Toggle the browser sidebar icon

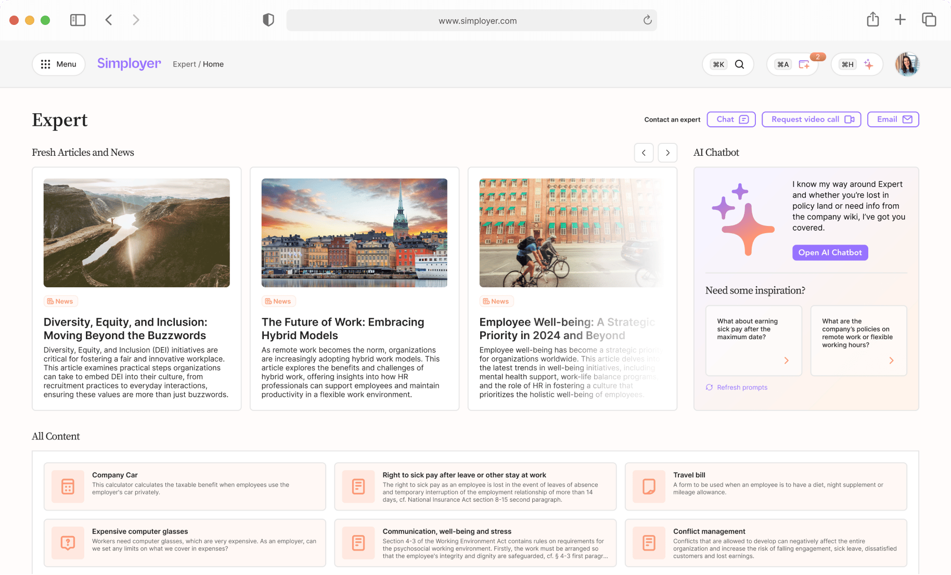pyautogui.click(x=78, y=20)
